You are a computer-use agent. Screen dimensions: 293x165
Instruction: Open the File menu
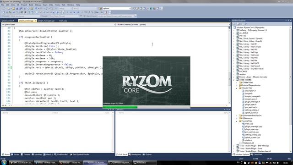pyautogui.click(x=2, y=5)
